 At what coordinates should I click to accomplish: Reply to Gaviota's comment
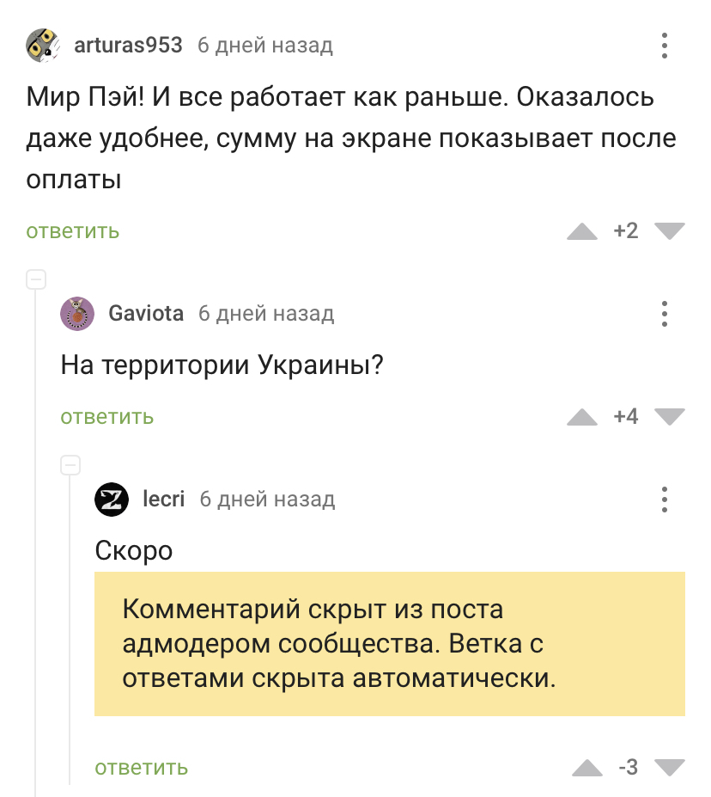[106, 417]
